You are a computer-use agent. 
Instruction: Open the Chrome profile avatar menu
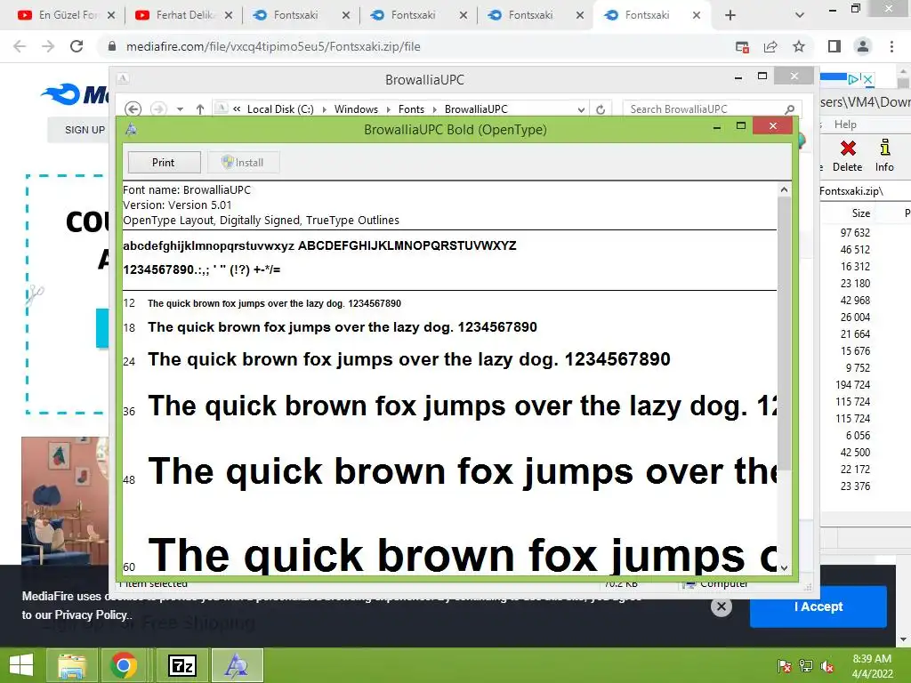[863, 46]
